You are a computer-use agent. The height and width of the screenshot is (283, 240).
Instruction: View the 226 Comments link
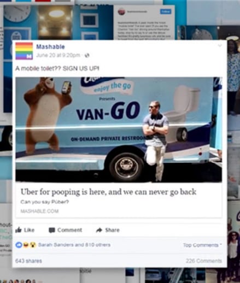pyautogui.click(x=204, y=261)
